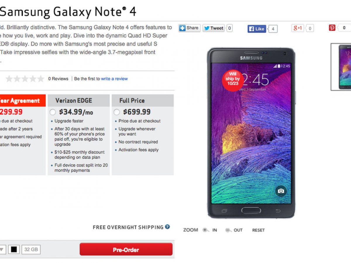Open the dropdown arrow beside the black swatch
Viewport: 351px width, 263px height.
click(2, 250)
